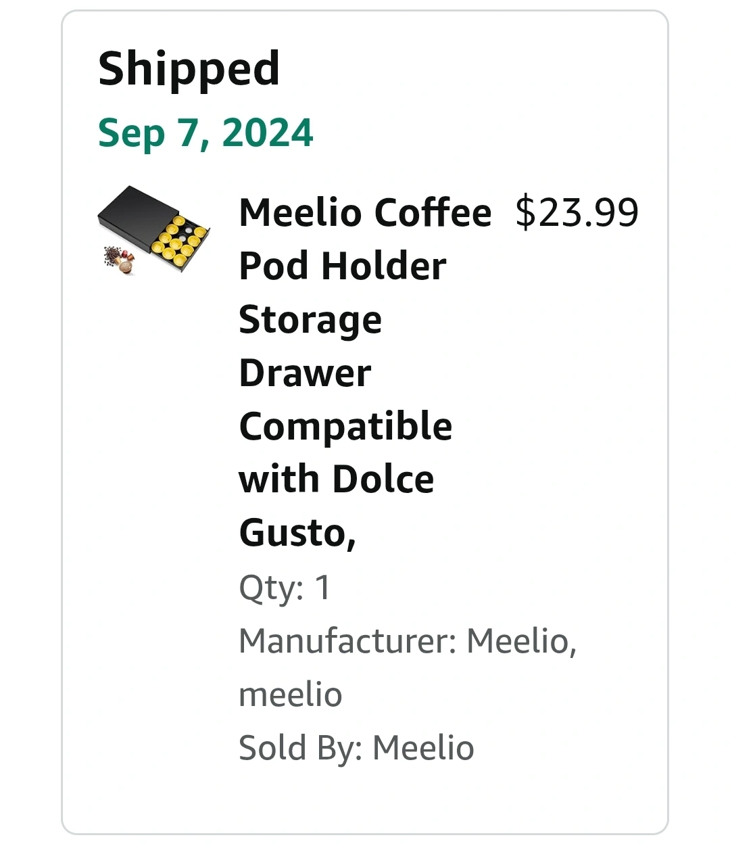Open the "Meelio Coffee" product title link
Viewport: 730px width, 846px height.
pyautogui.click(x=365, y=212)
